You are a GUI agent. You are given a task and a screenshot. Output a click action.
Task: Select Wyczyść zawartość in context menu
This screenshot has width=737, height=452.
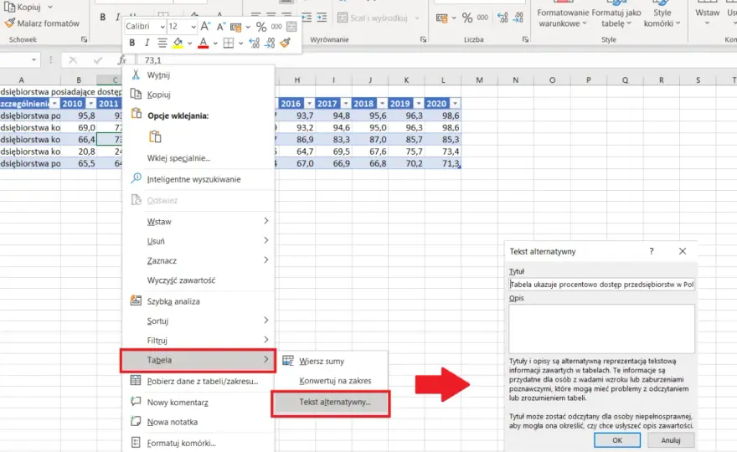pyautogui.click(x=198, y=280)
